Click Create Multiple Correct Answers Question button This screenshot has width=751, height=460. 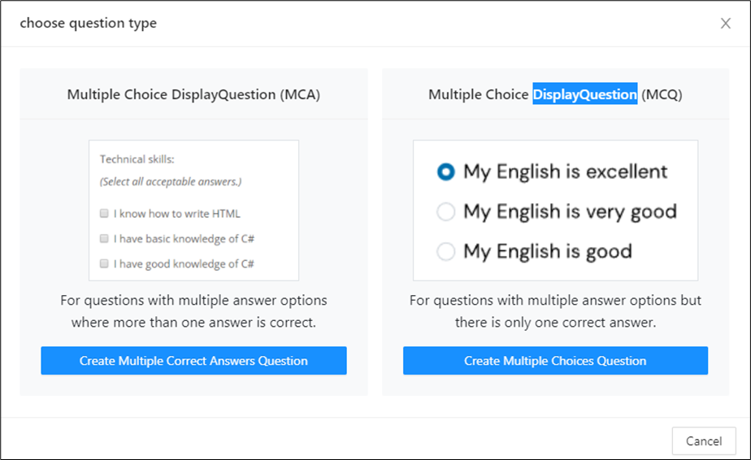[x=193, y=361]
